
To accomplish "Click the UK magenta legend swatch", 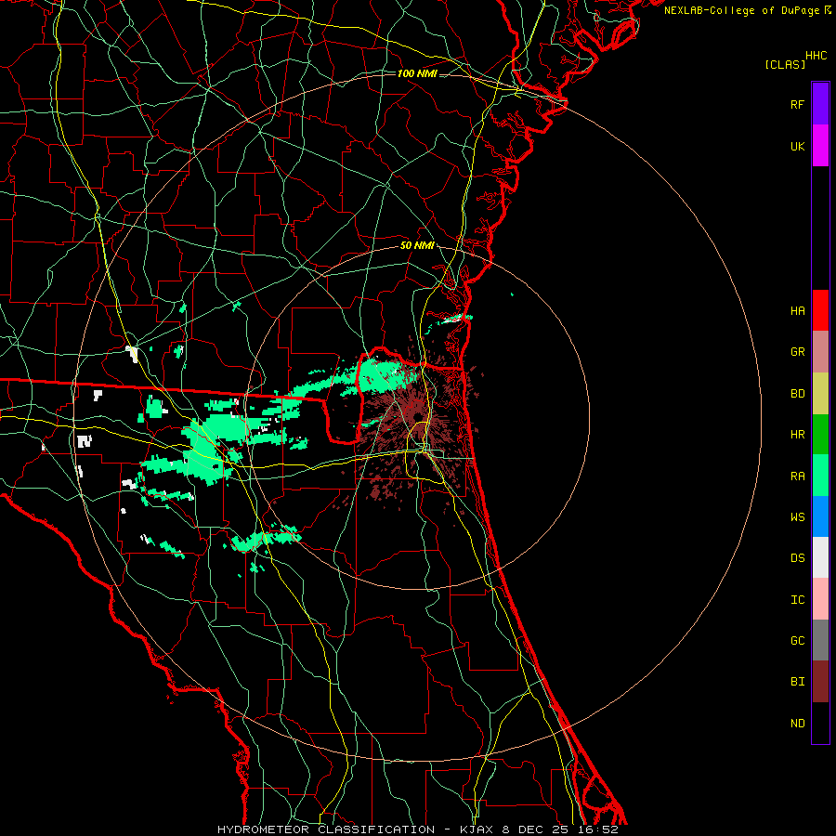I will click(x=820, y=146).
